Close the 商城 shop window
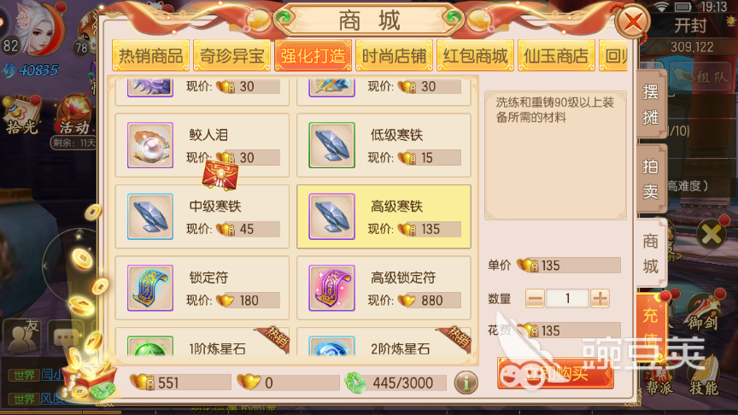Image resolution: width=738 pixels, height=415 pixels. point(633,21)
